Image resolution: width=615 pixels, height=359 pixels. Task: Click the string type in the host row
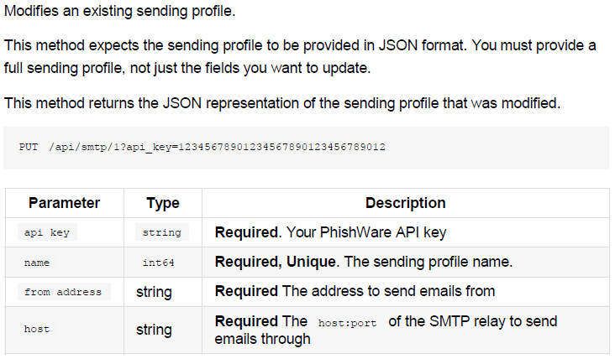click(x=154, y=330)
